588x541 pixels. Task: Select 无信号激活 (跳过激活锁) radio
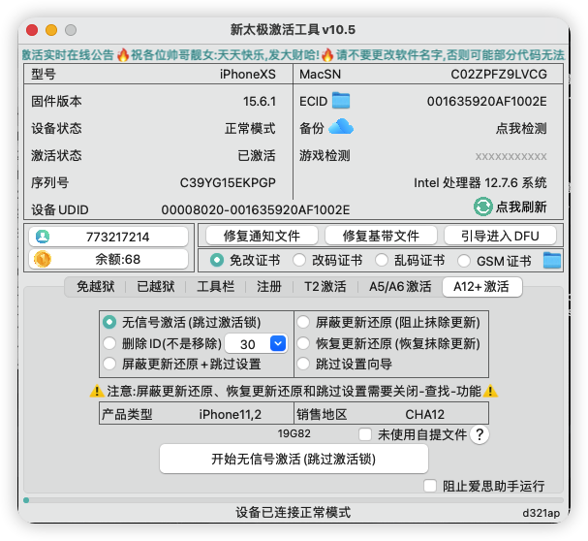109,322
